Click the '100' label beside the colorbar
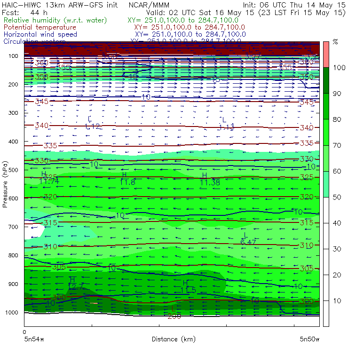Image resolution: width=348 pixels, height=348 pixels. click(x=339, y=67)
